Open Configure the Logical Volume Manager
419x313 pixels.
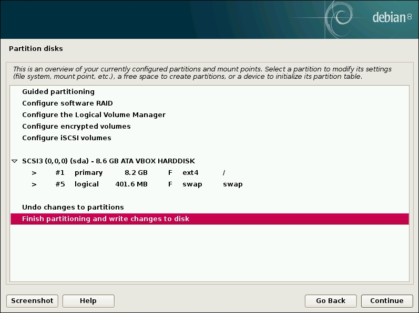(209, 114)
